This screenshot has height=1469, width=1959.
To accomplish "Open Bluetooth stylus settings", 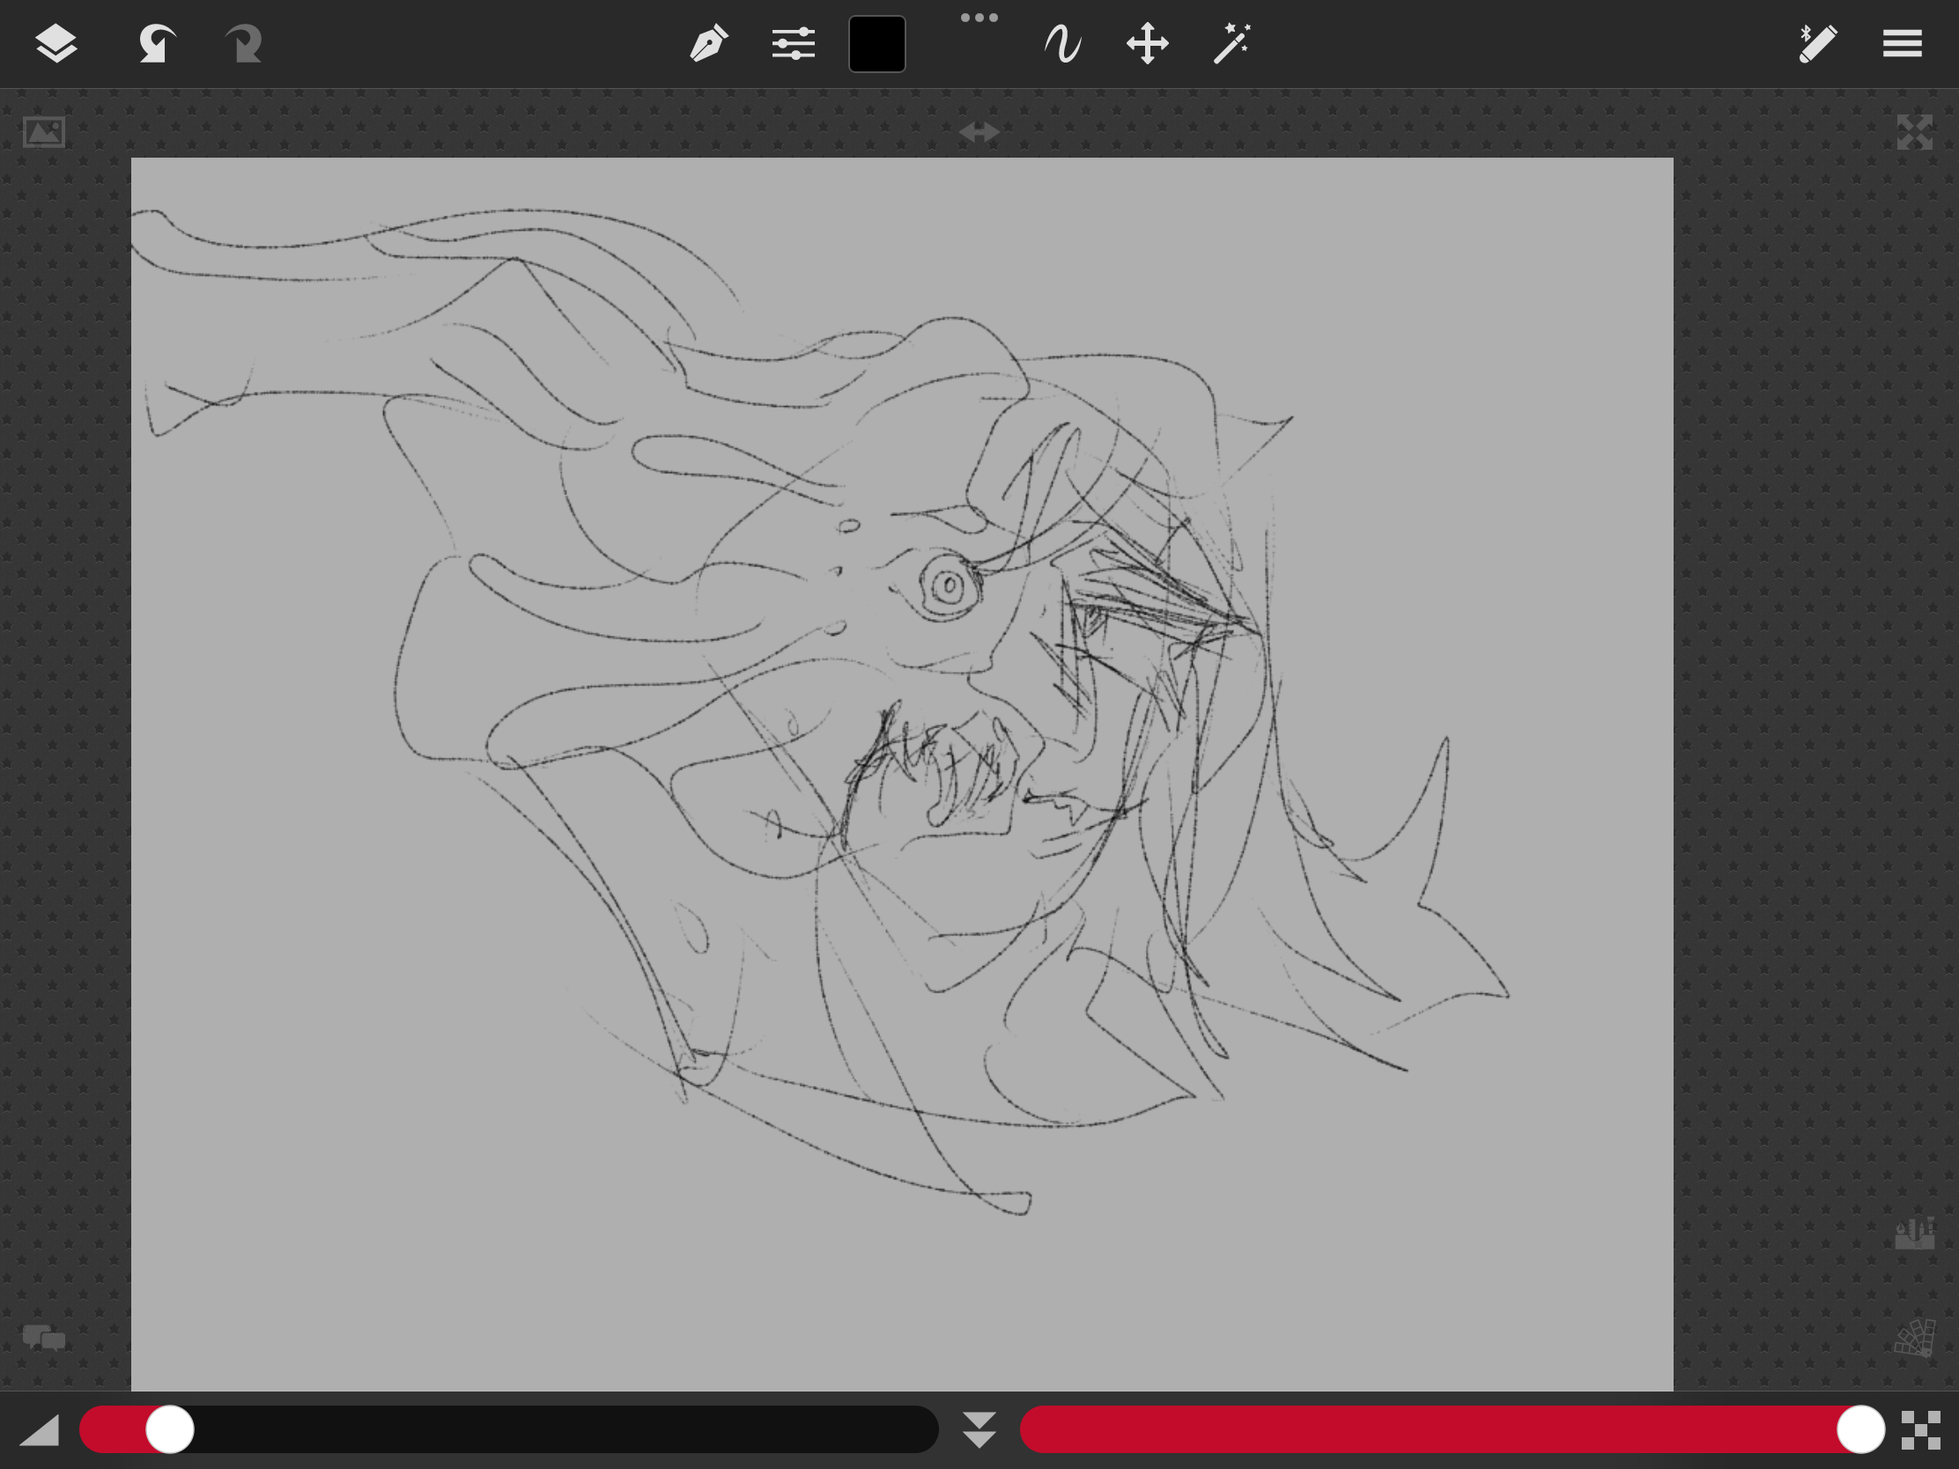I will point(1817,43).
